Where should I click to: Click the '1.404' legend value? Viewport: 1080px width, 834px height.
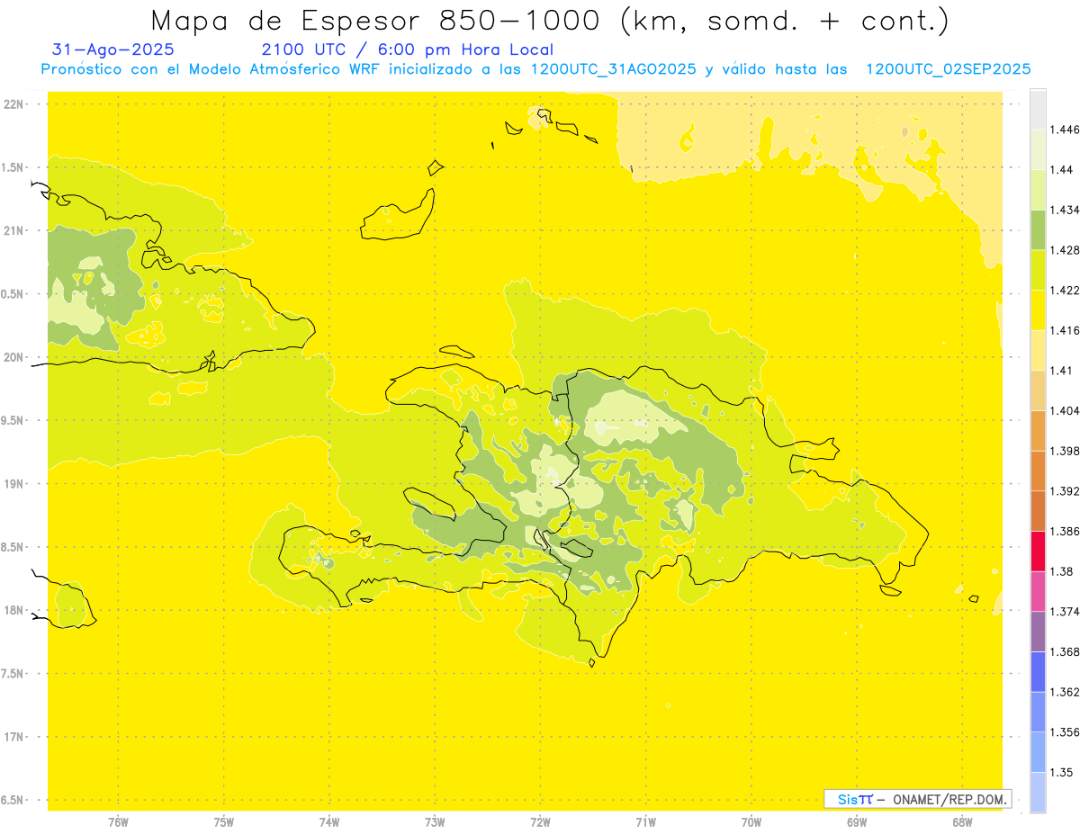pos(1065,411)
